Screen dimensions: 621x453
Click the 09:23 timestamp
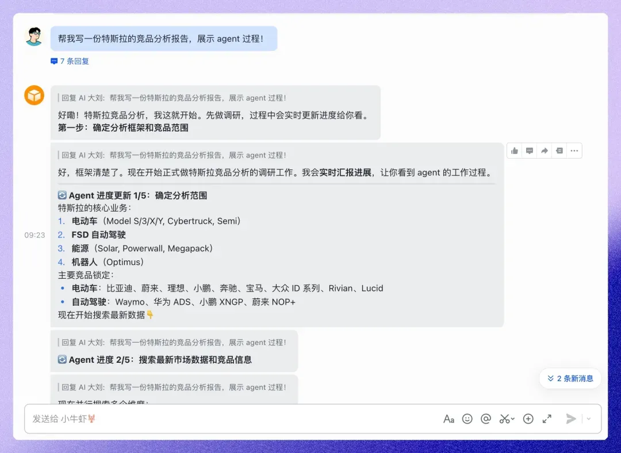click(35, 235)
